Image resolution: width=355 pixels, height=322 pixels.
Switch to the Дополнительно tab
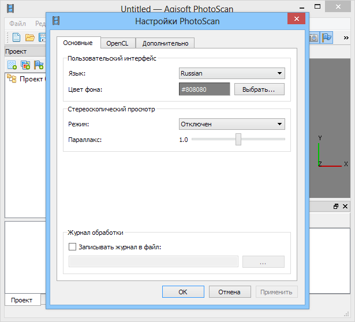[165, 43]
